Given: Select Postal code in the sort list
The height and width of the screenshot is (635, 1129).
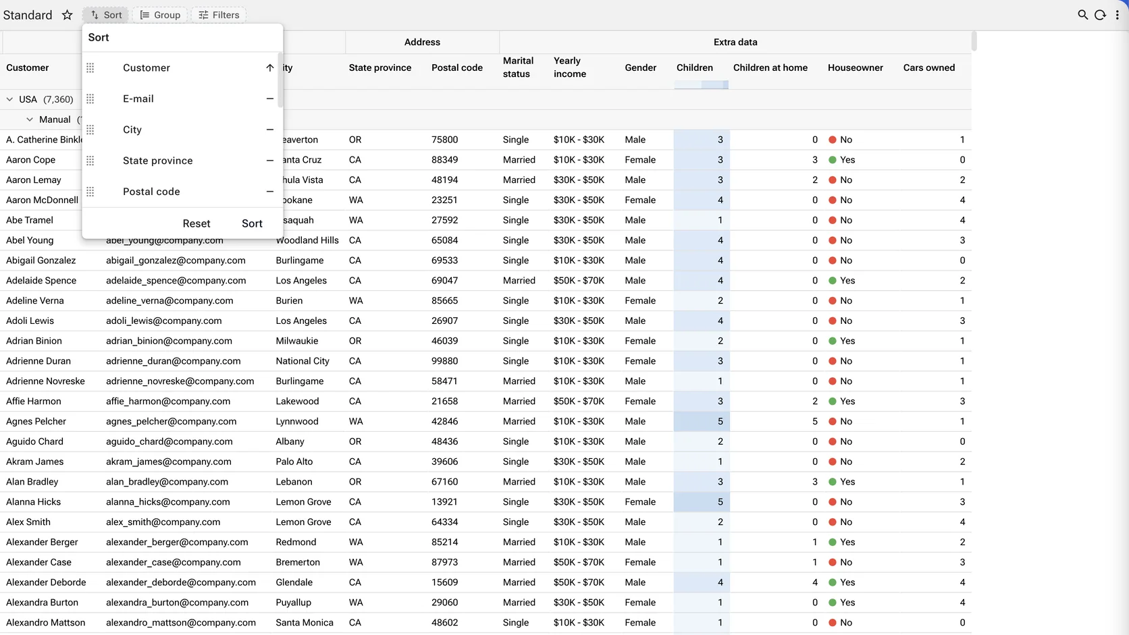Looking at the screenshot, I should coord(151,192).
